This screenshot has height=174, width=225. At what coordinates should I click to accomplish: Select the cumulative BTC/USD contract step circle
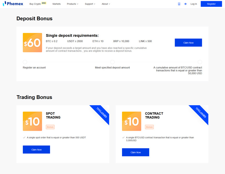pos(200,62)
